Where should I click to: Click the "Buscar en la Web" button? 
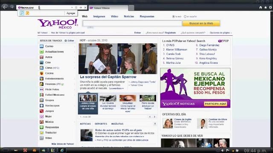(x=201, y=23)
